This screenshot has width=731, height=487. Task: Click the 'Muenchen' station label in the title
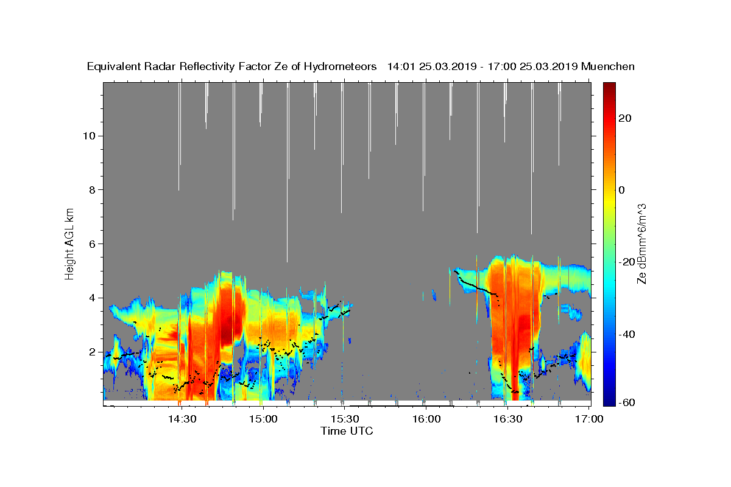[x=608, y=67]
